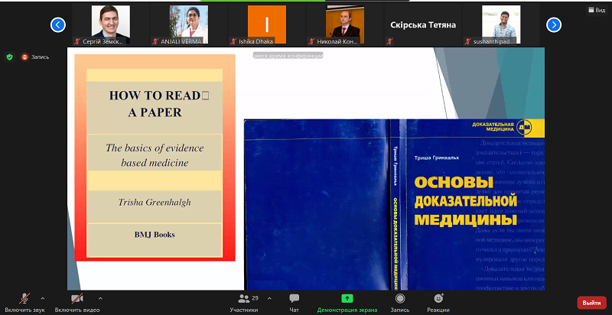Click the green encryption shield icon
The height and width of the screenshot is (315, 612).
10,57
